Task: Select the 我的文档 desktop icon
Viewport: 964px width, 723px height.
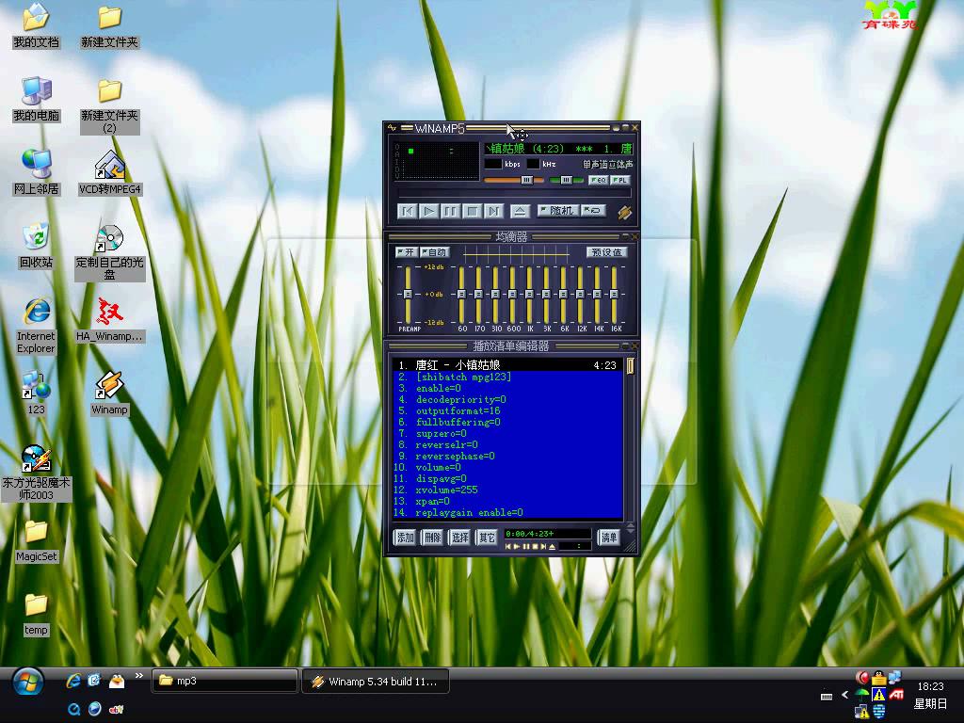Action: point(37,26)
